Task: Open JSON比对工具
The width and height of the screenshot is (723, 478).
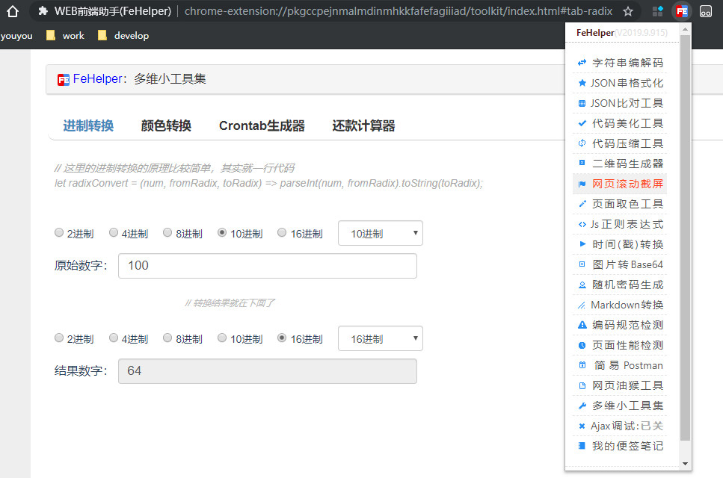Action: 620,103
